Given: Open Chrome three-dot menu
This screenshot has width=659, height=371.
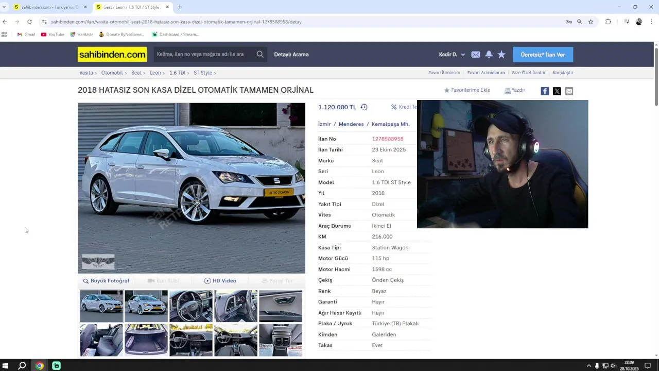Looking at the screenshot, I should tap(652, 22).
